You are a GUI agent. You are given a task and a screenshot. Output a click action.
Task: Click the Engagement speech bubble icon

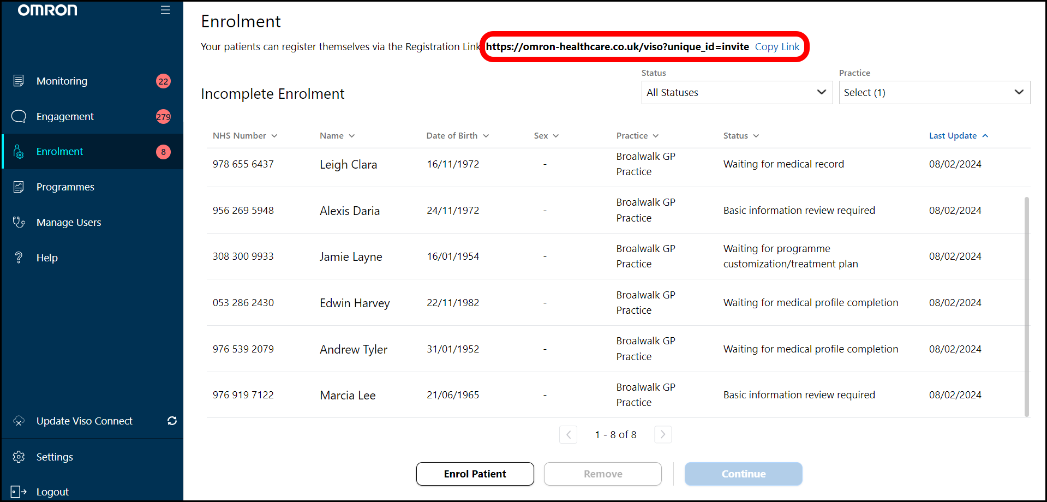pyautogui.click(x=19, y=116)
